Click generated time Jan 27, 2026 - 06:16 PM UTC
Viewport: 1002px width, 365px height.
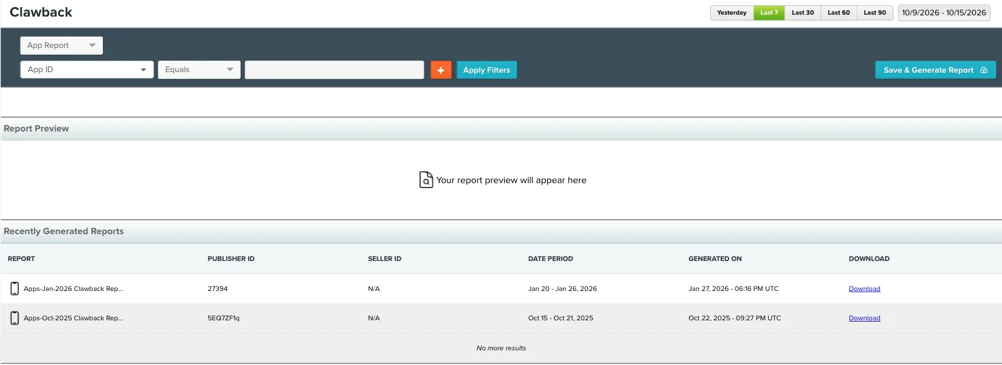pos(734,289)
